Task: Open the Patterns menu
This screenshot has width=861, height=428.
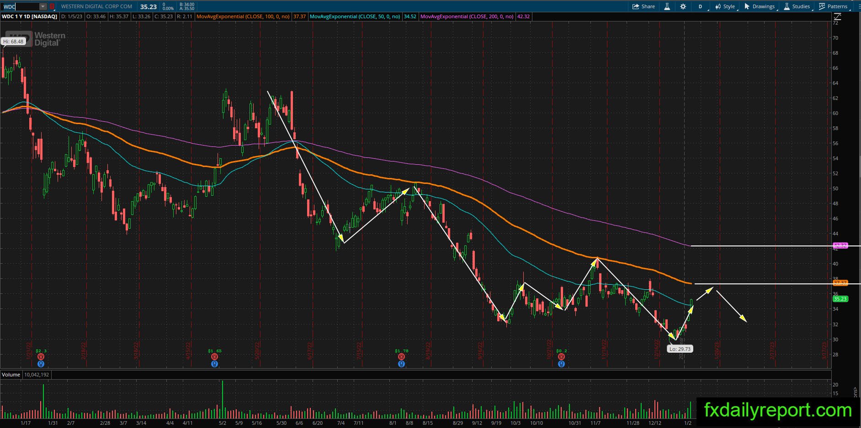Action: 833,6
